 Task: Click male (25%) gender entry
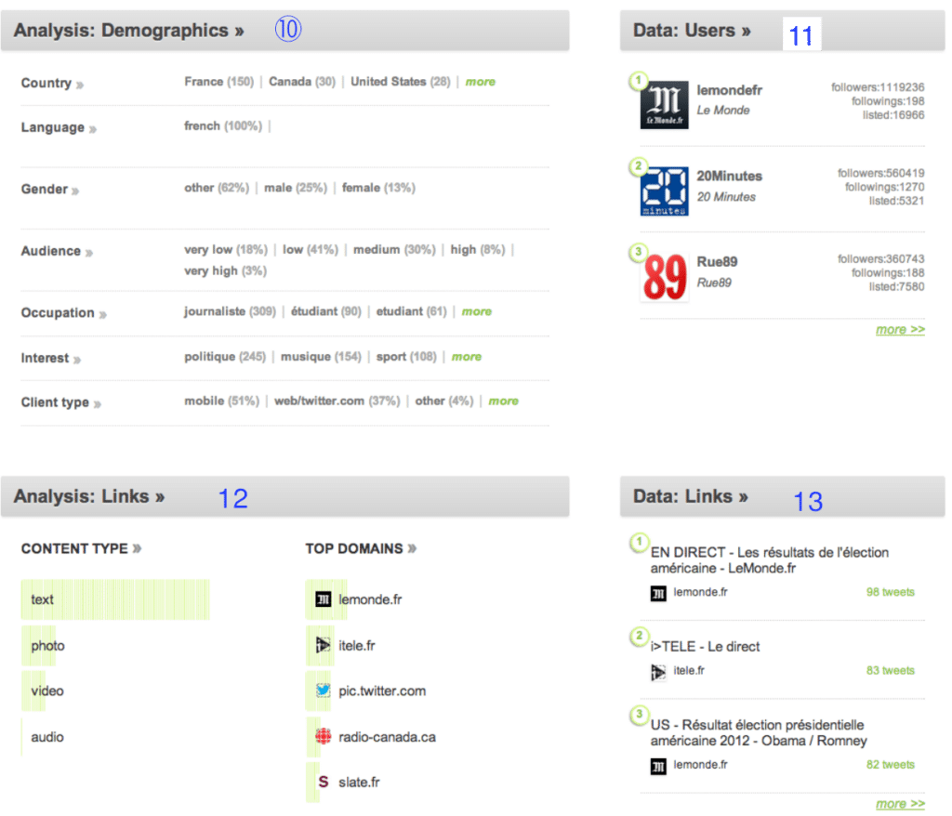(296, 188)
